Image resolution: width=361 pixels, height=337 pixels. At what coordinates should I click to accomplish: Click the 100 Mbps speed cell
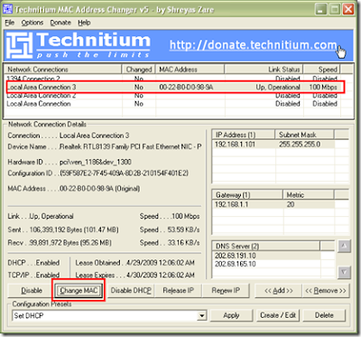pos(323,87)
